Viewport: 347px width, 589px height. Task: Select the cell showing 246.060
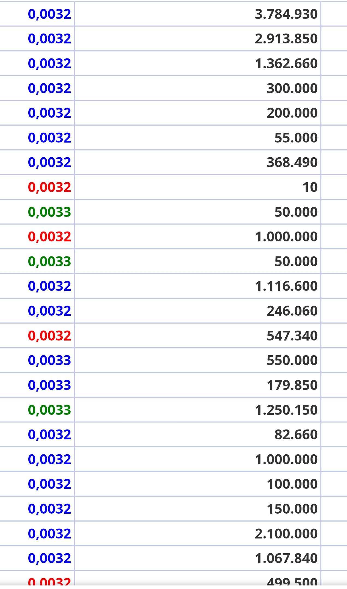(198, 311)
